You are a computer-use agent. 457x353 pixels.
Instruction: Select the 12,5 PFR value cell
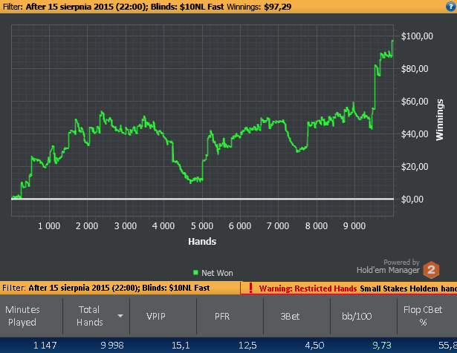tap(247, 345)
